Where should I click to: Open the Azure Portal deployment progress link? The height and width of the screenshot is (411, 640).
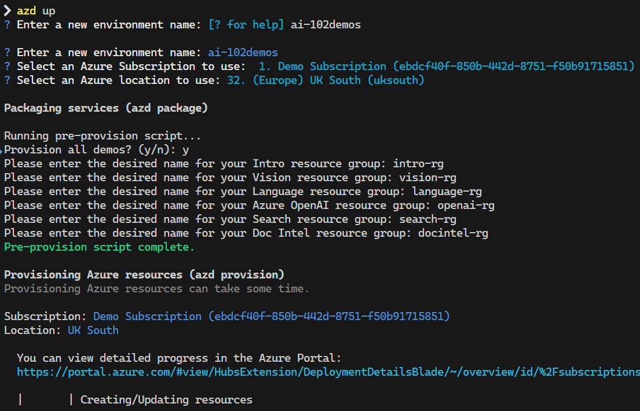(328, 372)
